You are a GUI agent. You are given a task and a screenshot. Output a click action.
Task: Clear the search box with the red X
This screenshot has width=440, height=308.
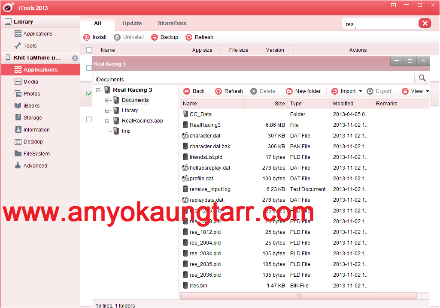[x=425, y=23]
